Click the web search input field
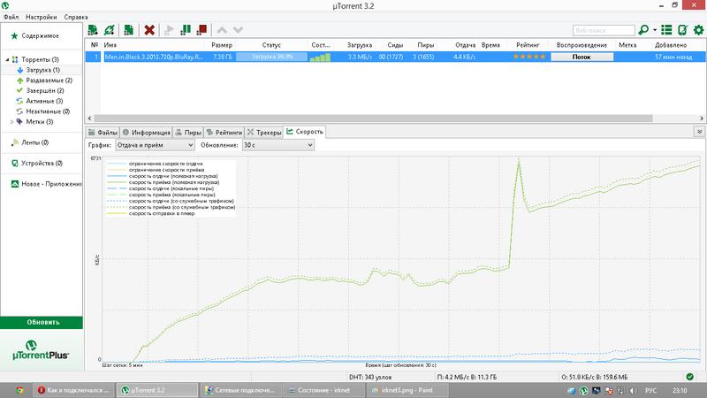Image resolution: width=707 pixels, height=398 pixels. tap(604, 30)
